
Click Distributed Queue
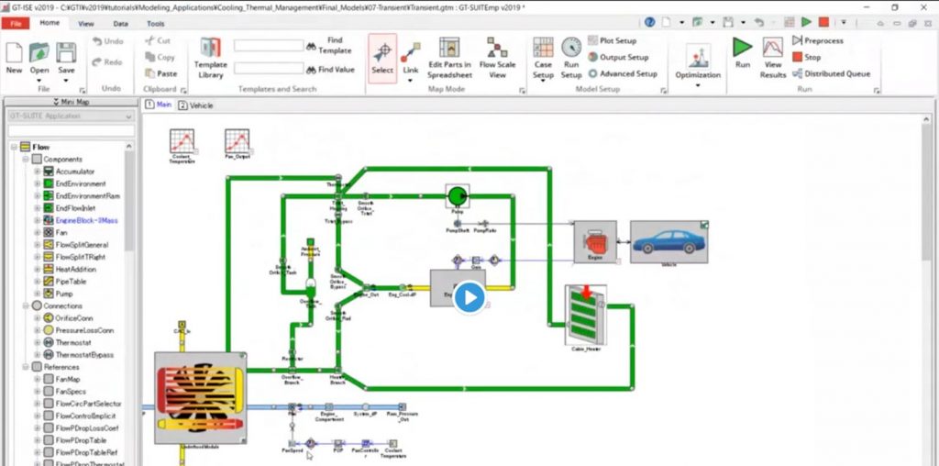[x=831, y=73]
